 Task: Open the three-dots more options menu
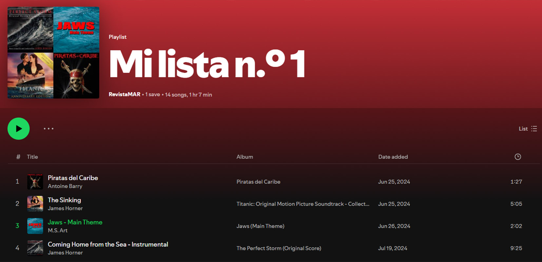(x=48, y=129)
